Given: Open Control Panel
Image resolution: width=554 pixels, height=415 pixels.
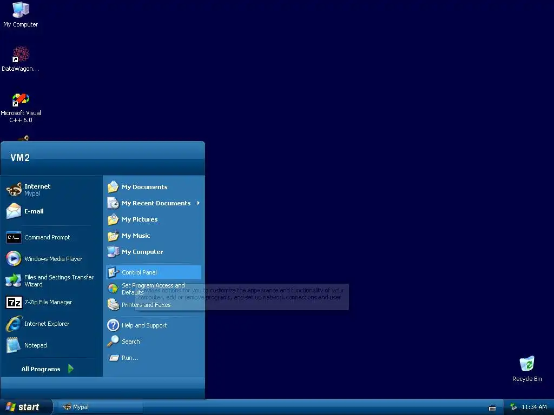Looking at the screenshot, I should point(154,272).
